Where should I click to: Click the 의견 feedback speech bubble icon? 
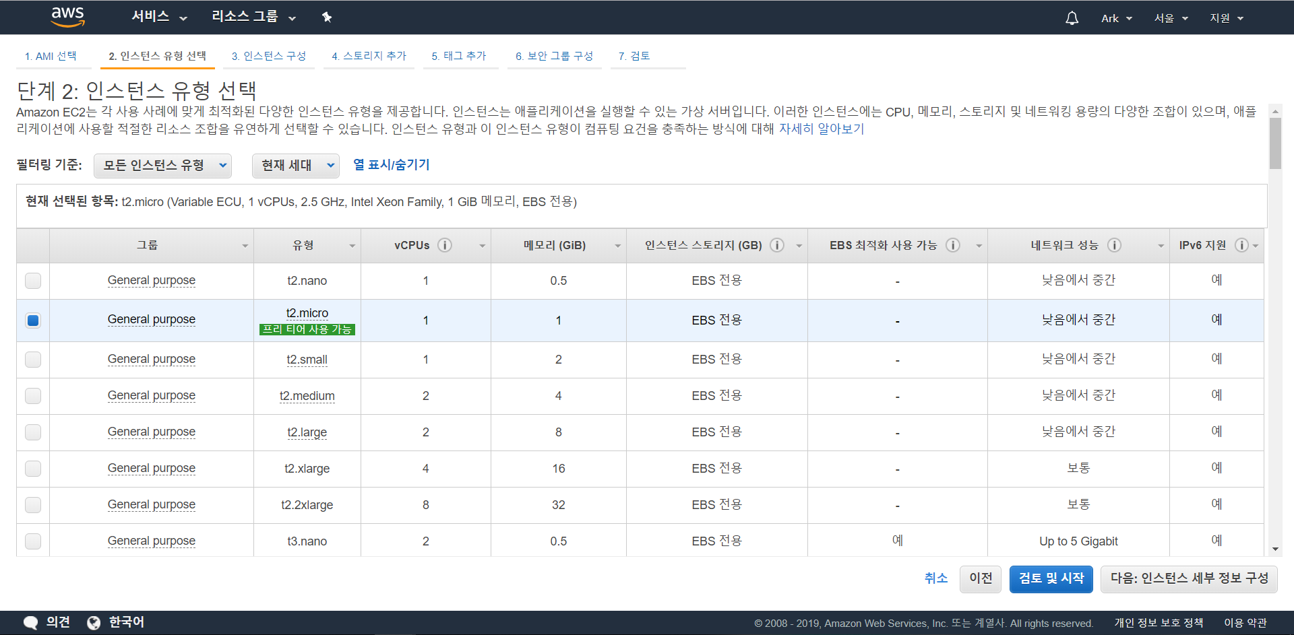(x=30, y=622)
